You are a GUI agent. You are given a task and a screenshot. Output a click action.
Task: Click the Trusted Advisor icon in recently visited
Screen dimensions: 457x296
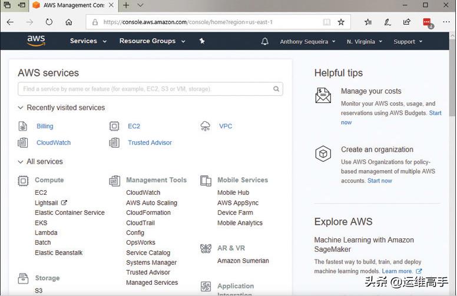[x=114, y=142]
